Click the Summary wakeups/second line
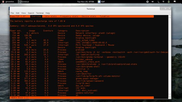 pos(52,26)
